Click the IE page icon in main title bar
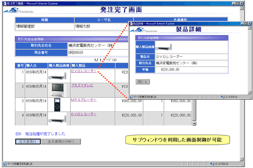 (x=5, y=3)
